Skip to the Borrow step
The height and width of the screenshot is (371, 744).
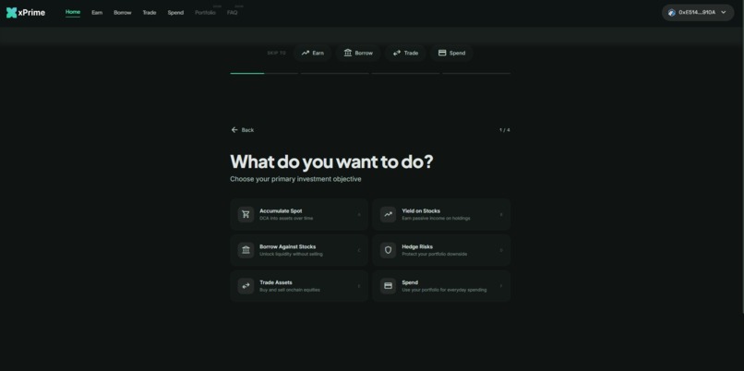point(358,54)
